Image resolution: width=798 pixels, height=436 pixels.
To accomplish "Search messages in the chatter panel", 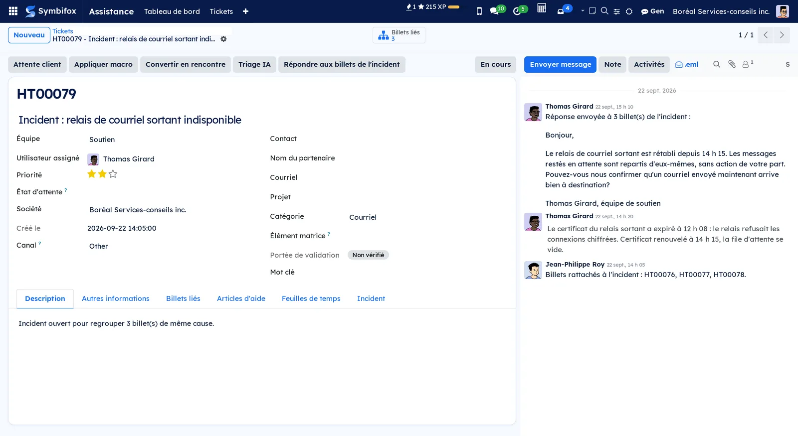I will pos(717,64).
